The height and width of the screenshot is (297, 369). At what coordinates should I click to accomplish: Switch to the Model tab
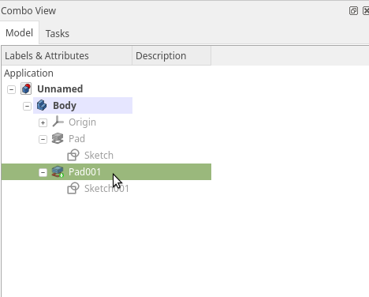click(x=19, y=32)
